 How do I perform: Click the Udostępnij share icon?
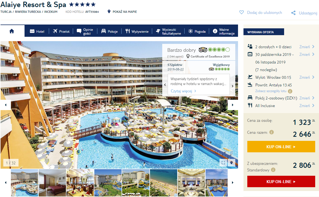pyautogui.click(x=293, y=13)
